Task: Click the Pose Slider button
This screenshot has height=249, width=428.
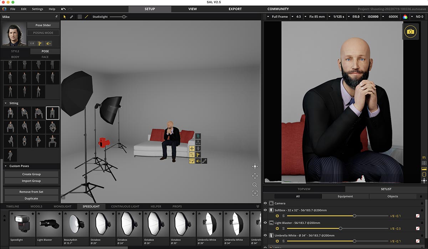Action: (43, 25)
